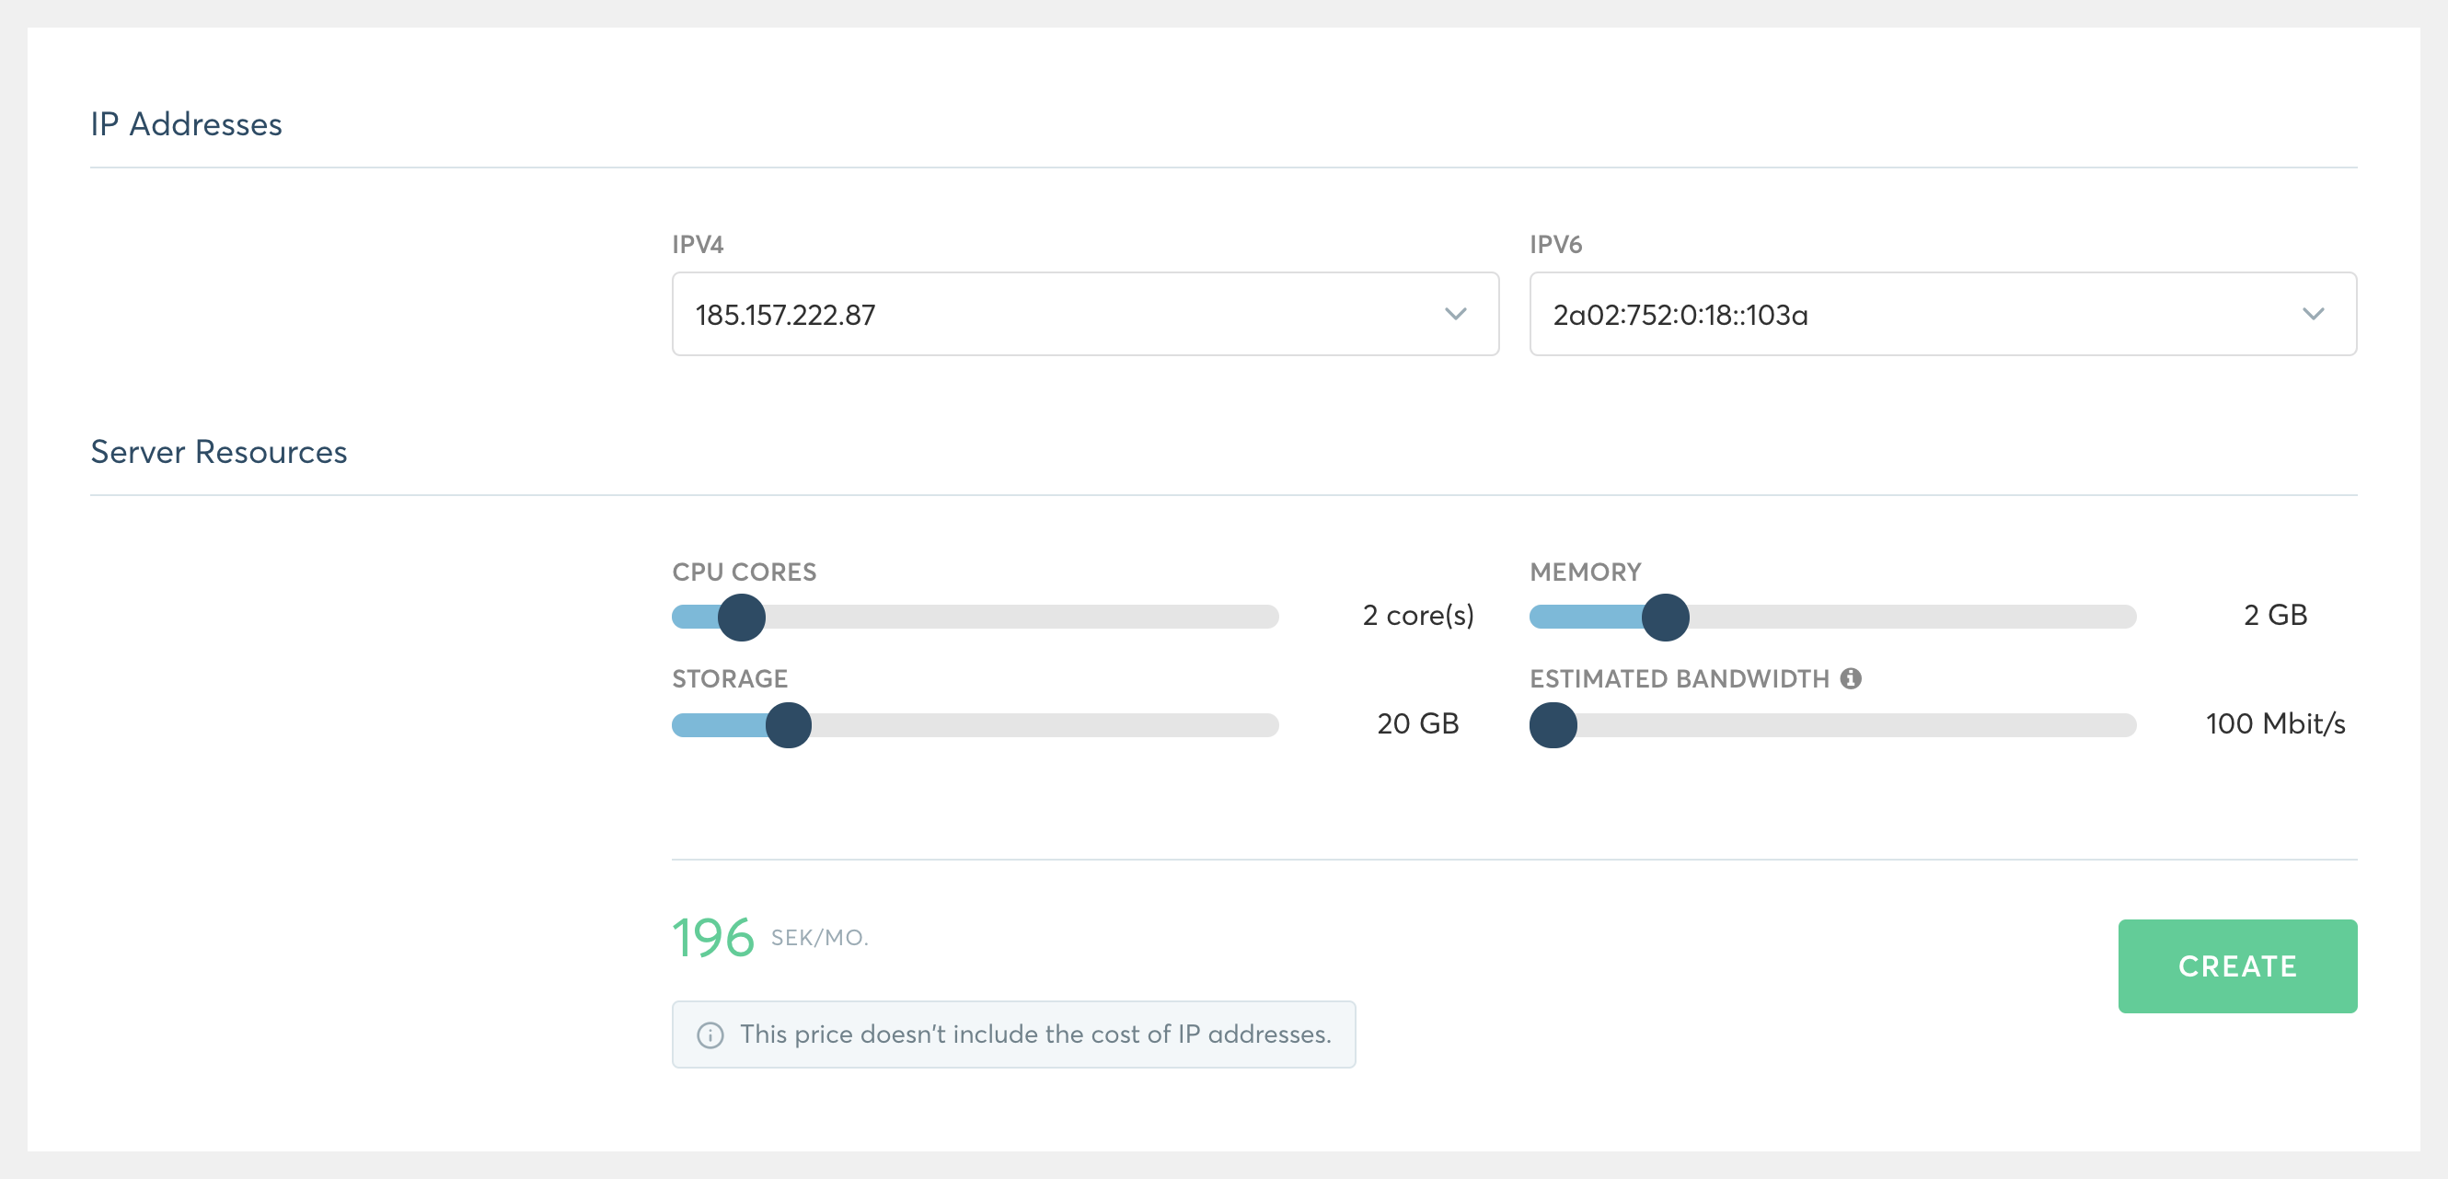Click the CPU CORES label
This screenshot has width=2448, height=1179.
pyautogui.click(x=745, y=572)
